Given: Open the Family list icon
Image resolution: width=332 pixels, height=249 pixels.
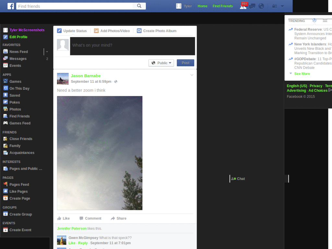Looking at the screenshot, I should 6,146.
